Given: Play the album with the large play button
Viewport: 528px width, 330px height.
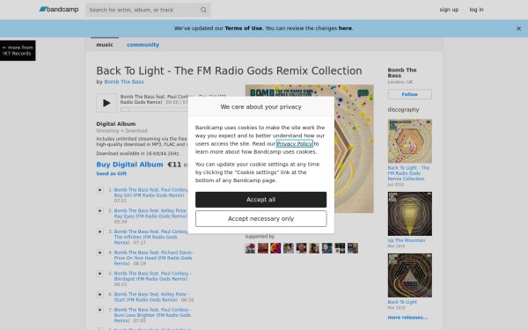Looking at the screenshot, I should pyautogui.click(x=106, y=103).
